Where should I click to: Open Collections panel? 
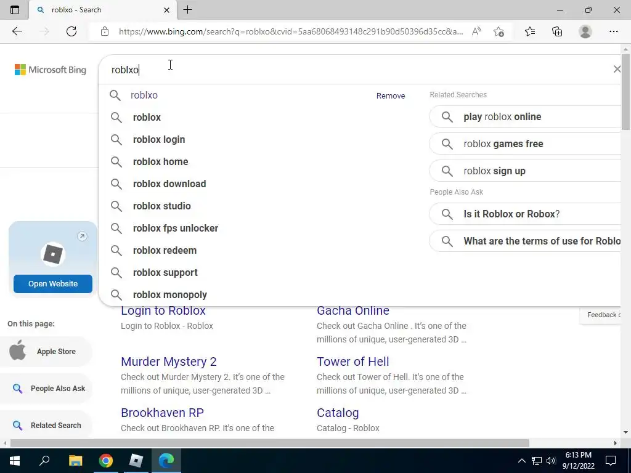coord(557,31)
